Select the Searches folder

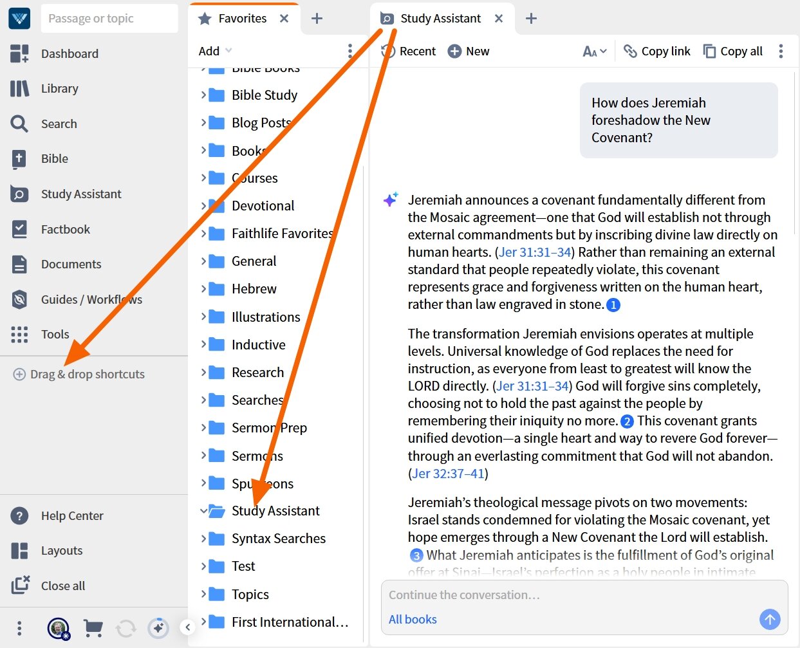point(257,400)
